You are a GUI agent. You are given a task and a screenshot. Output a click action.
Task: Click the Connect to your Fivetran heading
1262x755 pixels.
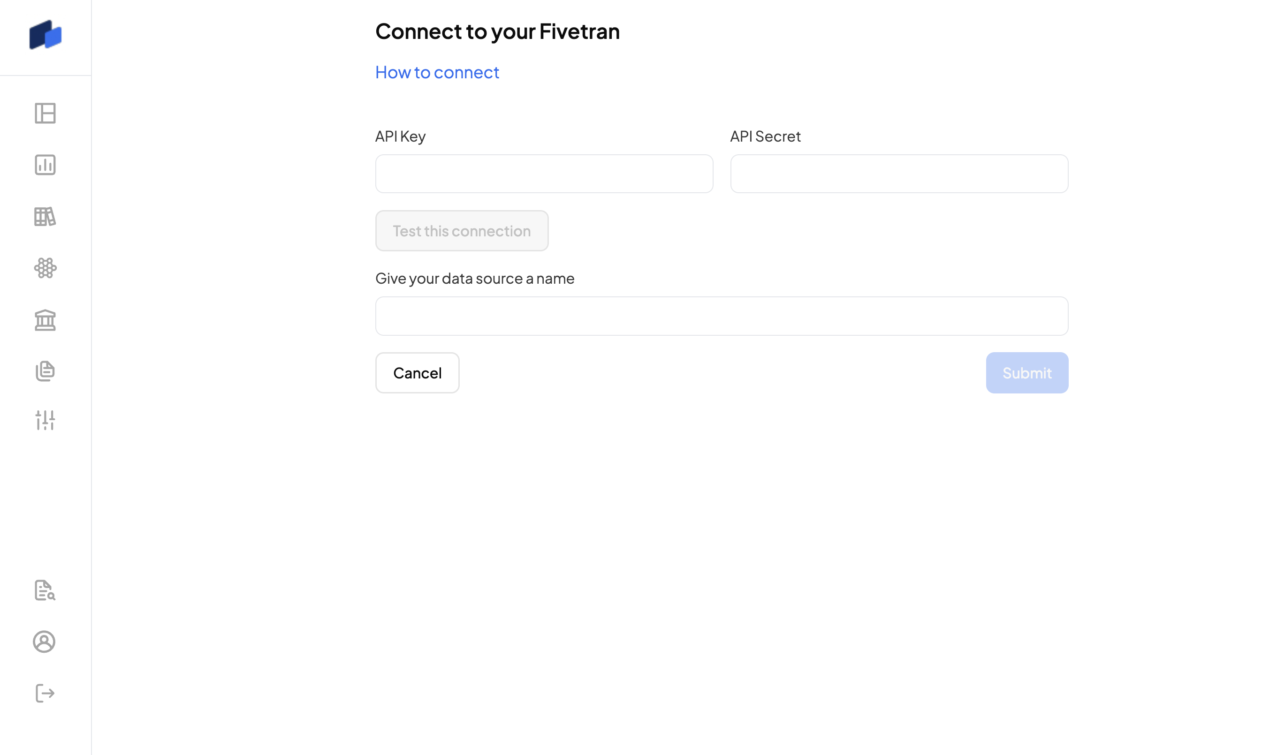tap(497, 31)
